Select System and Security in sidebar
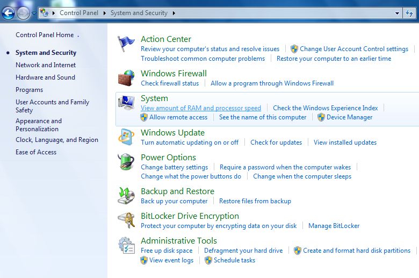 point(46,53)
